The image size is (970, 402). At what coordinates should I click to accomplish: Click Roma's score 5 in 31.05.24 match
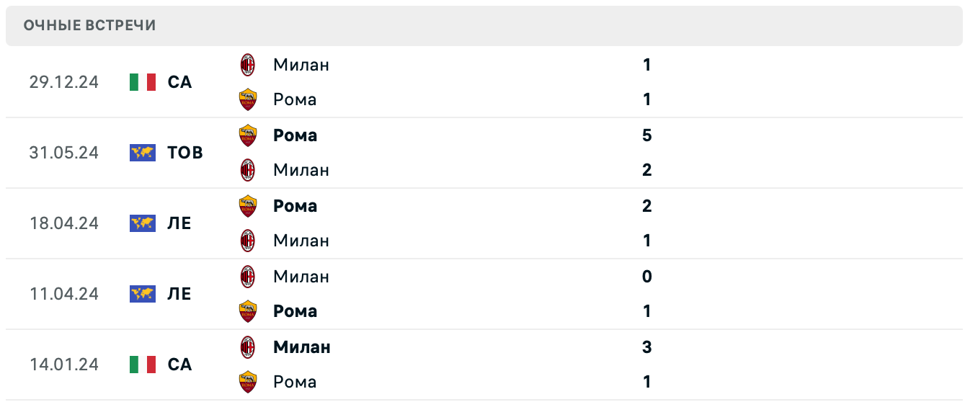coord(646,135)
